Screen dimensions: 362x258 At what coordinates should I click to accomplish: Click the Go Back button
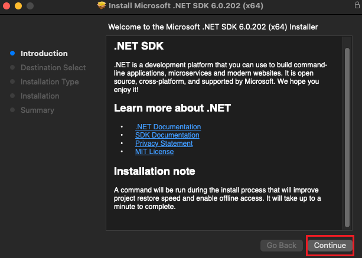coord(281,245)
